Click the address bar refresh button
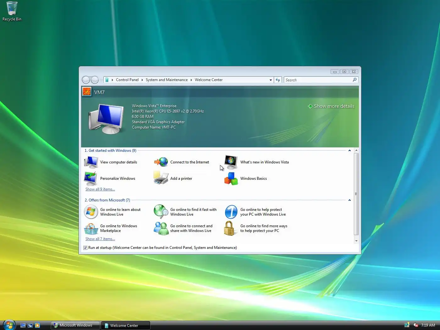Screen dimensions: 440x330 tap(278, 80)
